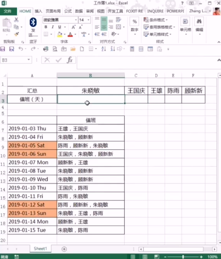
Task: Create a new workbook with the blank page icon
Action: (82, 49)
